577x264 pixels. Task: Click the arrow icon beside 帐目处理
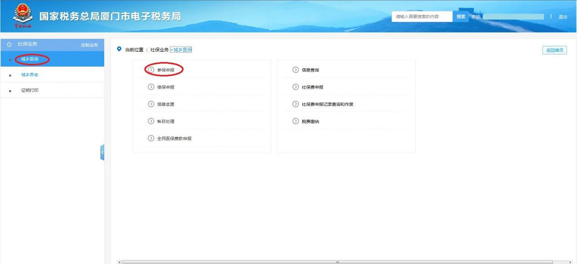[x=151, y=121]
